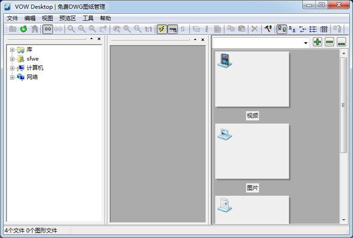Toggle the grayed oval '00' toolbar button

tap(58, 29)
